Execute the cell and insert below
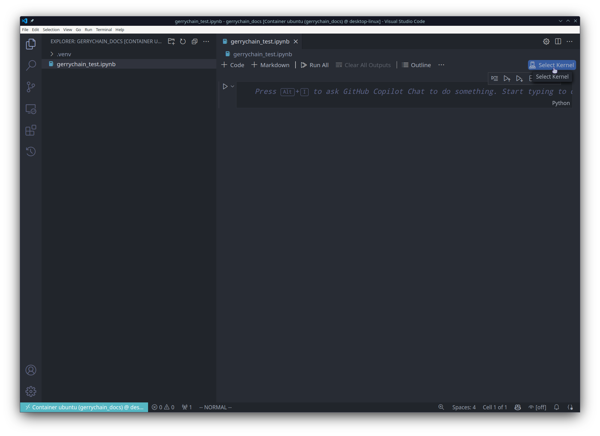 [494, 79]
